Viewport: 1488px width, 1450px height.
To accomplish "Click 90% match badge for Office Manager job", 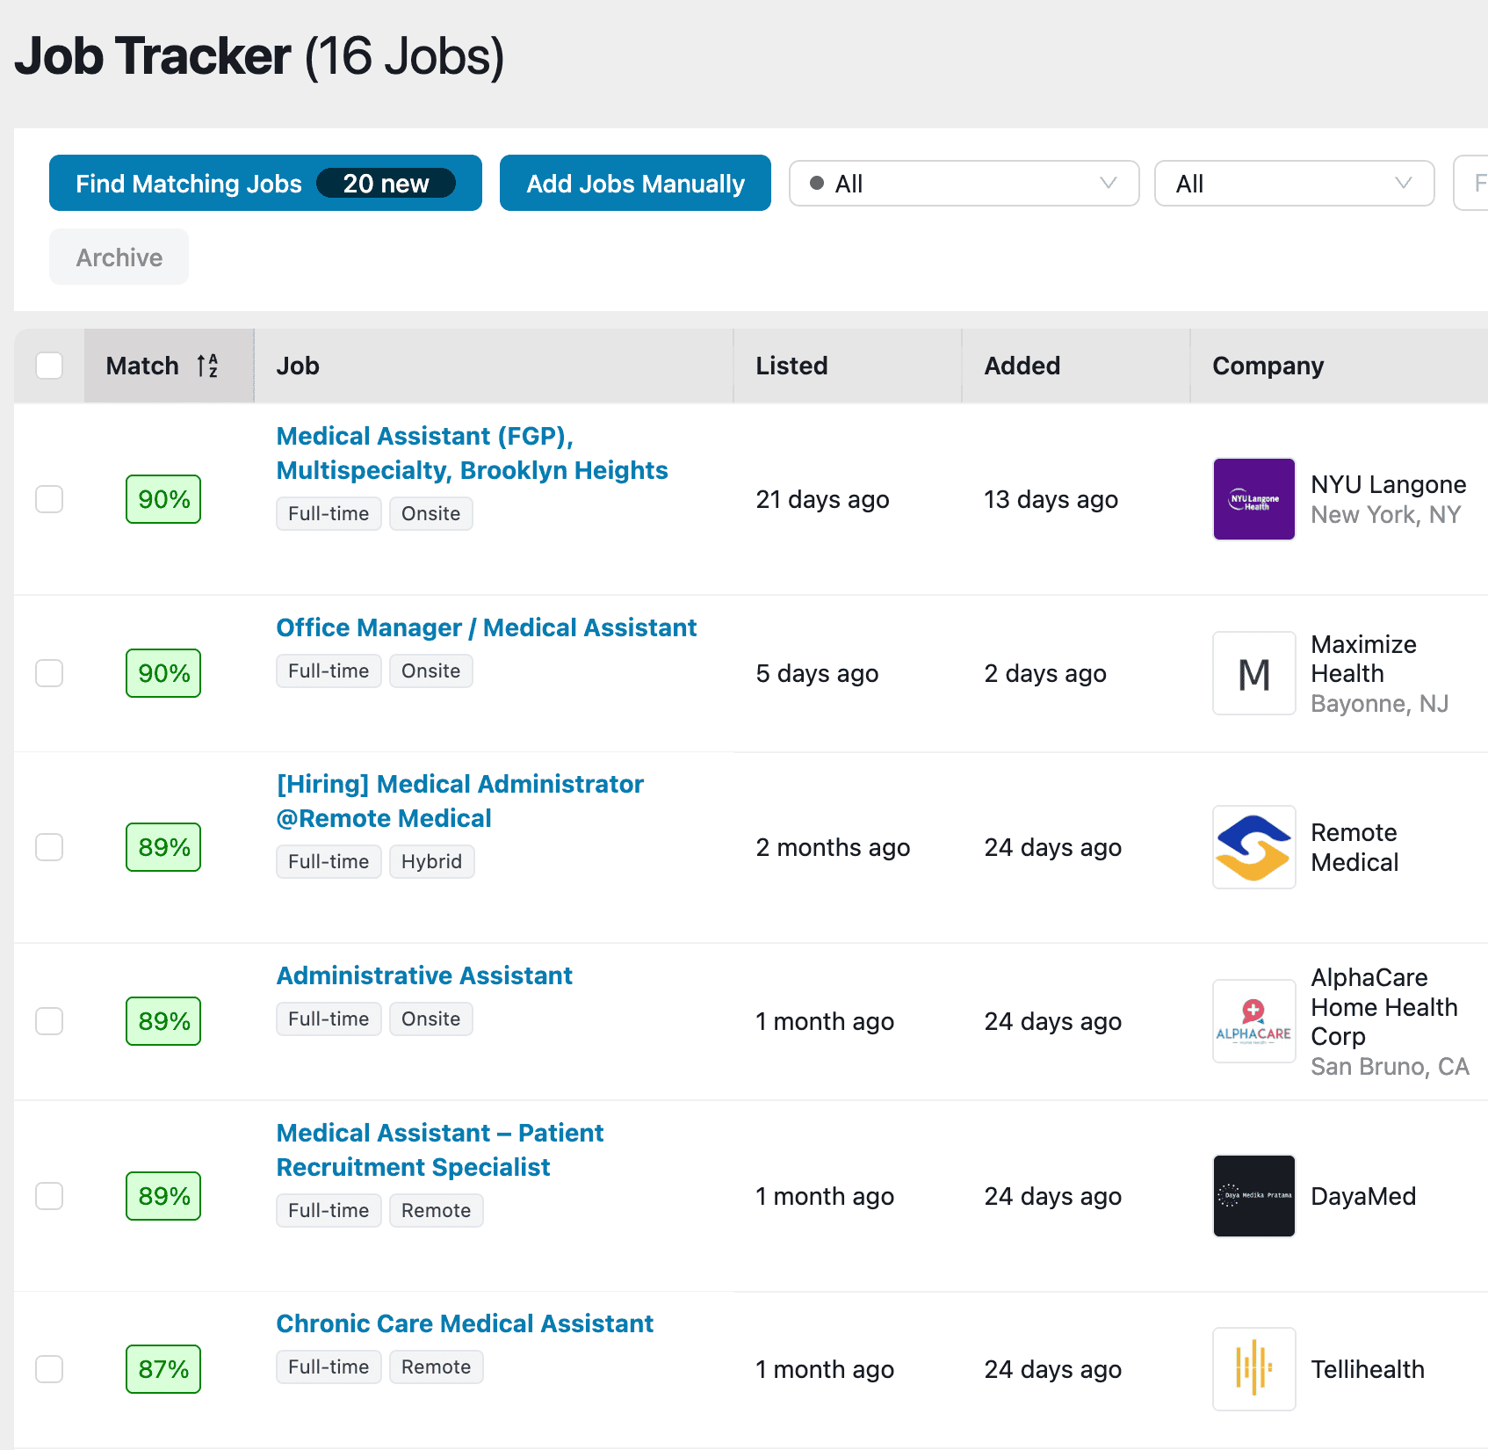I will tap(163, 673).
